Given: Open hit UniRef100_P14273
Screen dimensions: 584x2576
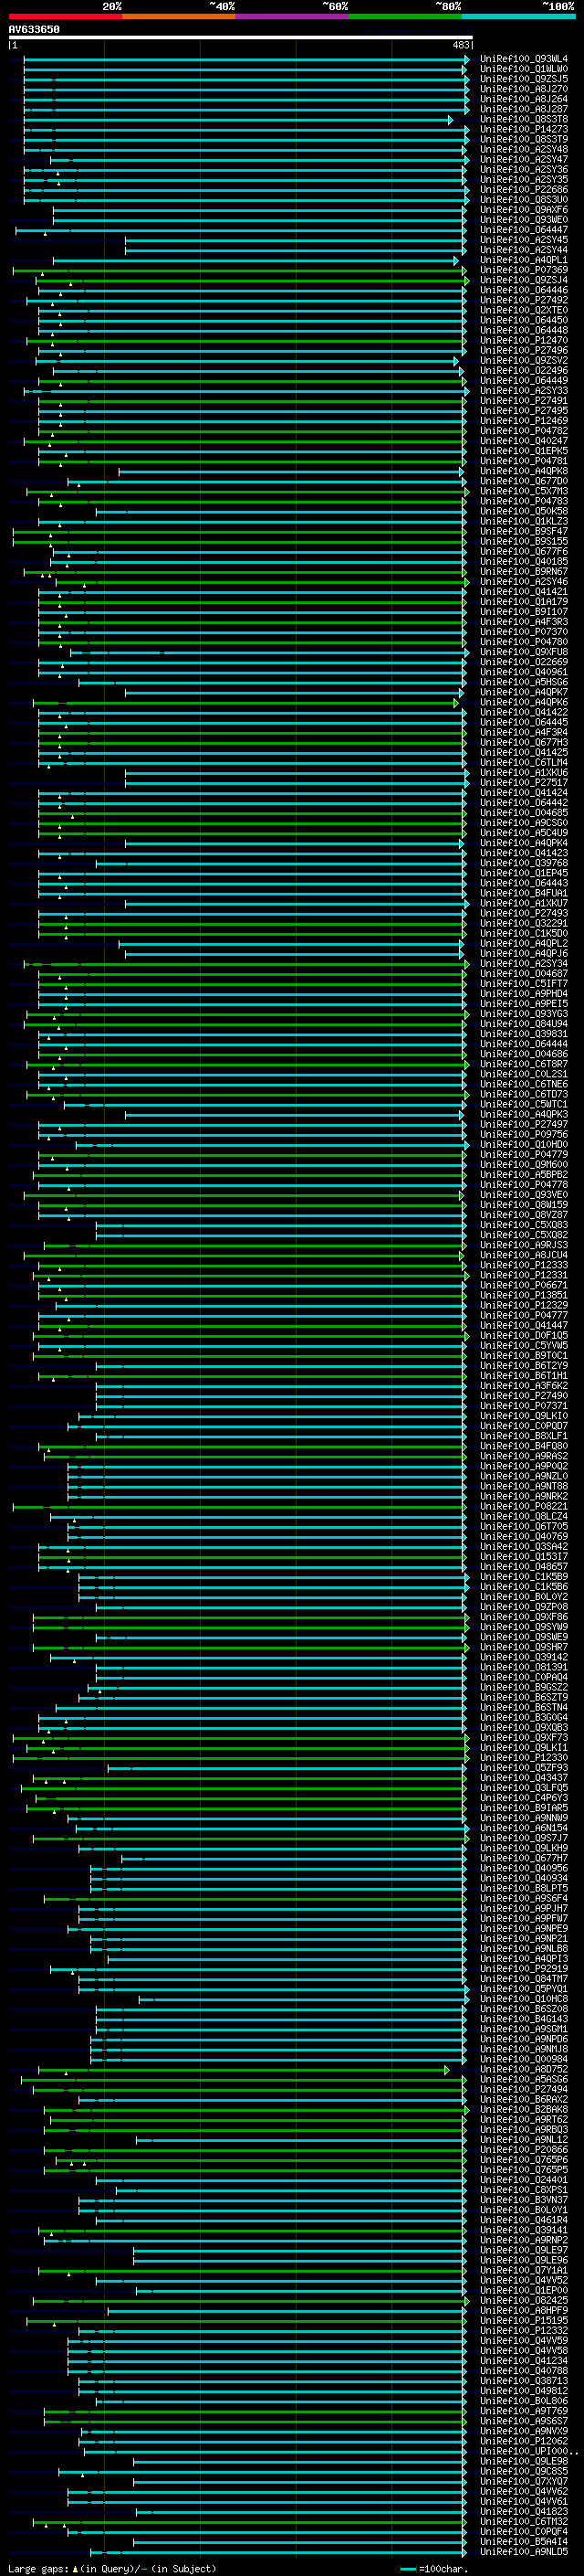Looking at the screenshot, I should [x=524, y=129].
